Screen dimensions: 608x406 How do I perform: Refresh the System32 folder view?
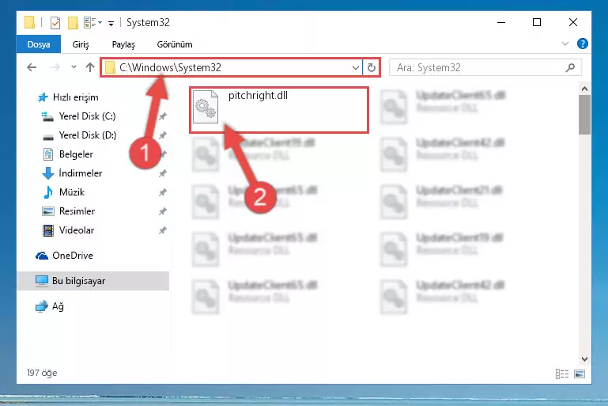point(372,68)
